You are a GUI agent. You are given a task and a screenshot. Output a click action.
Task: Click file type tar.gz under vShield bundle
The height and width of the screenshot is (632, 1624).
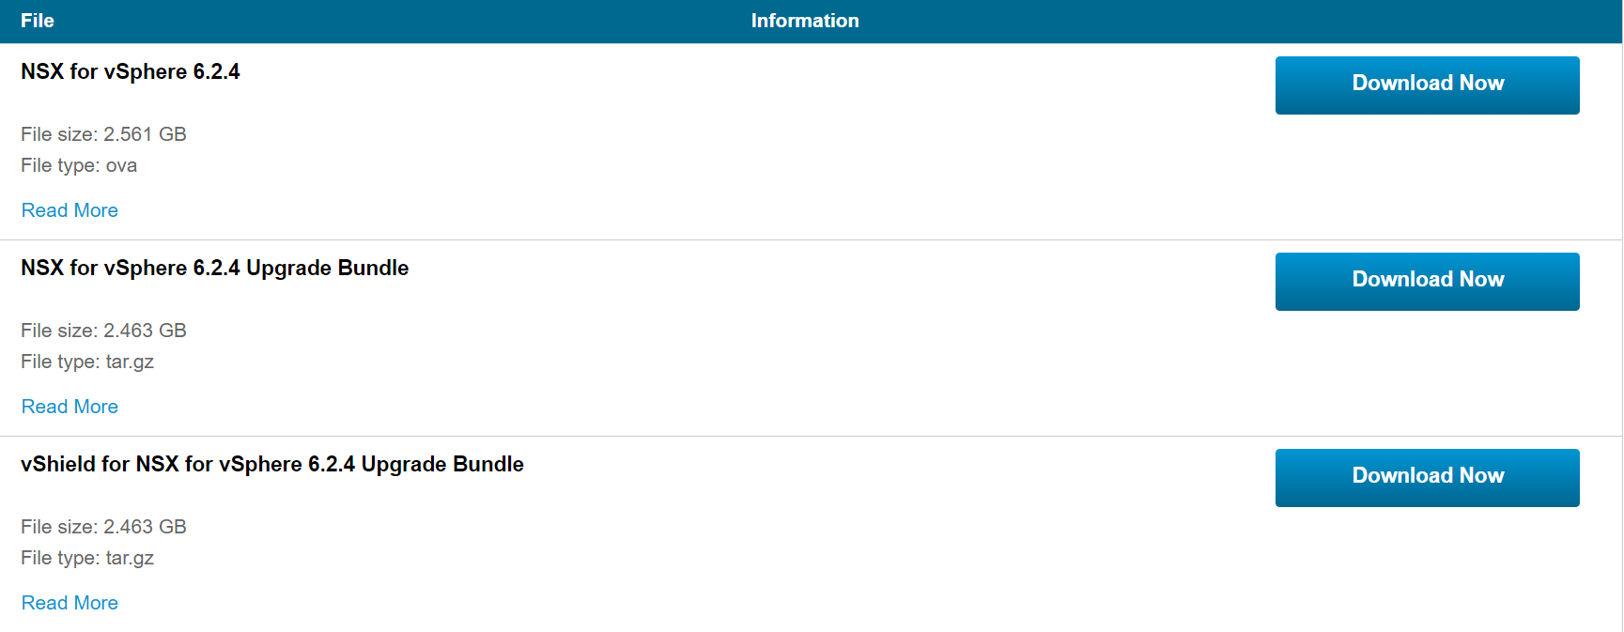pos(87,558)
